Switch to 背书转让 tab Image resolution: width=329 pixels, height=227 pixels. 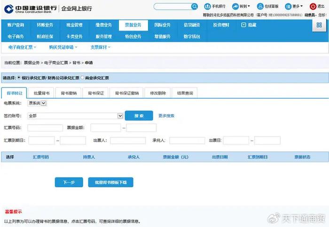(x=14, y=93)
